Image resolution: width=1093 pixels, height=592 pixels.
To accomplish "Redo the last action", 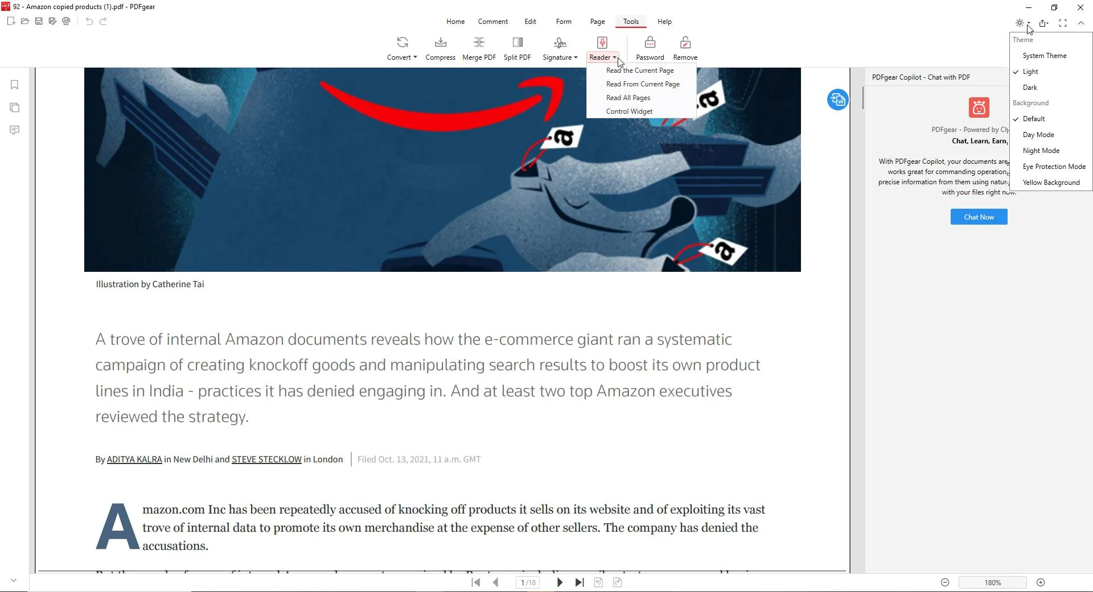I will (103, 22).
